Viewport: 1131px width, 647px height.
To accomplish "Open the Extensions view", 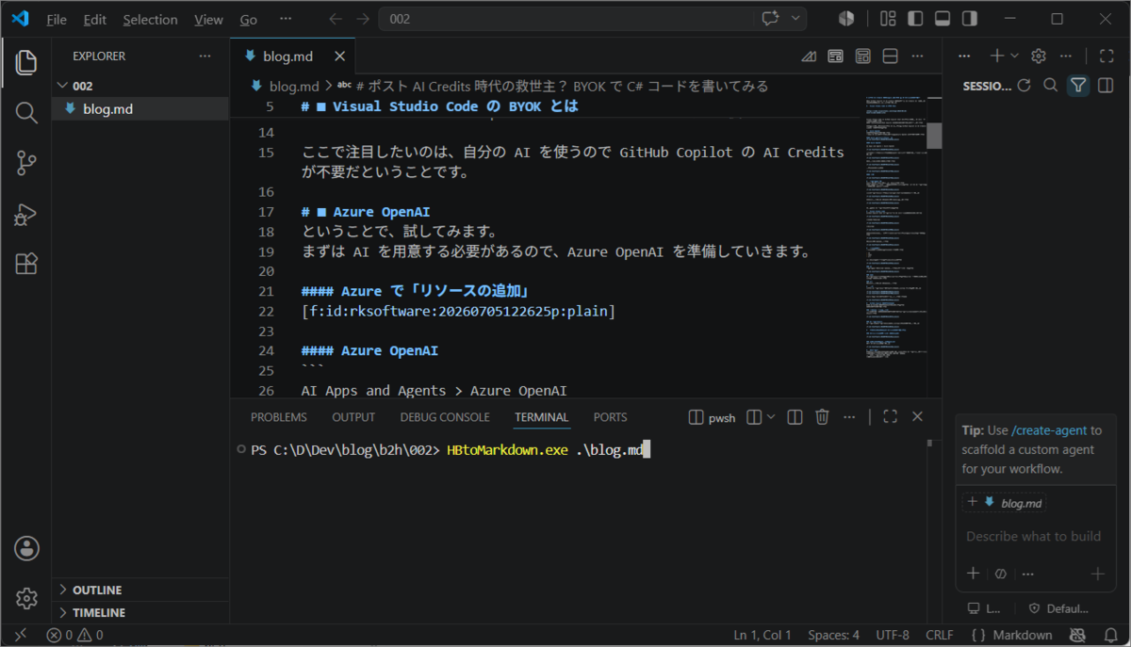I will (x=26, y=264).
